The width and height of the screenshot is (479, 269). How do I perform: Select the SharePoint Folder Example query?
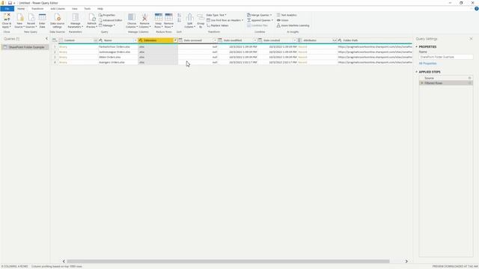[x=25, y=47]
